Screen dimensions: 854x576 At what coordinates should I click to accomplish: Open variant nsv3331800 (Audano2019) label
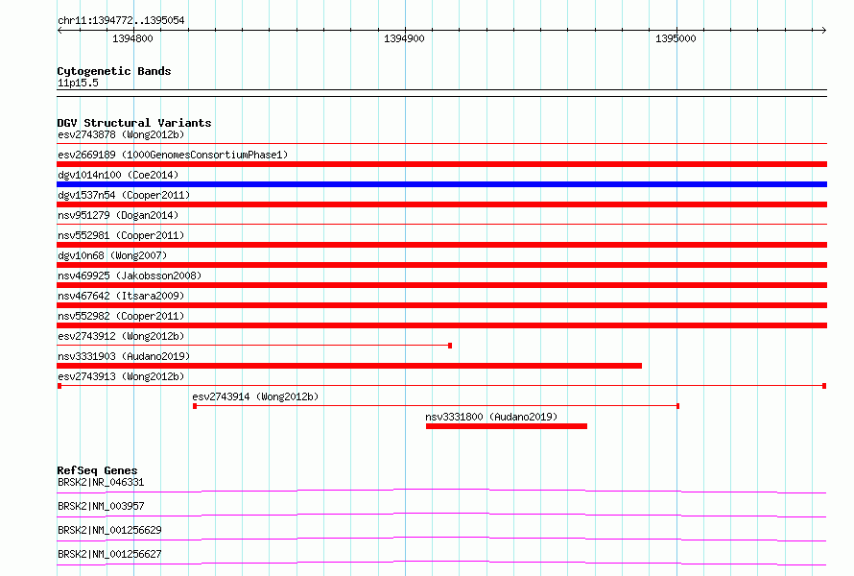click(x=491, y=417)
